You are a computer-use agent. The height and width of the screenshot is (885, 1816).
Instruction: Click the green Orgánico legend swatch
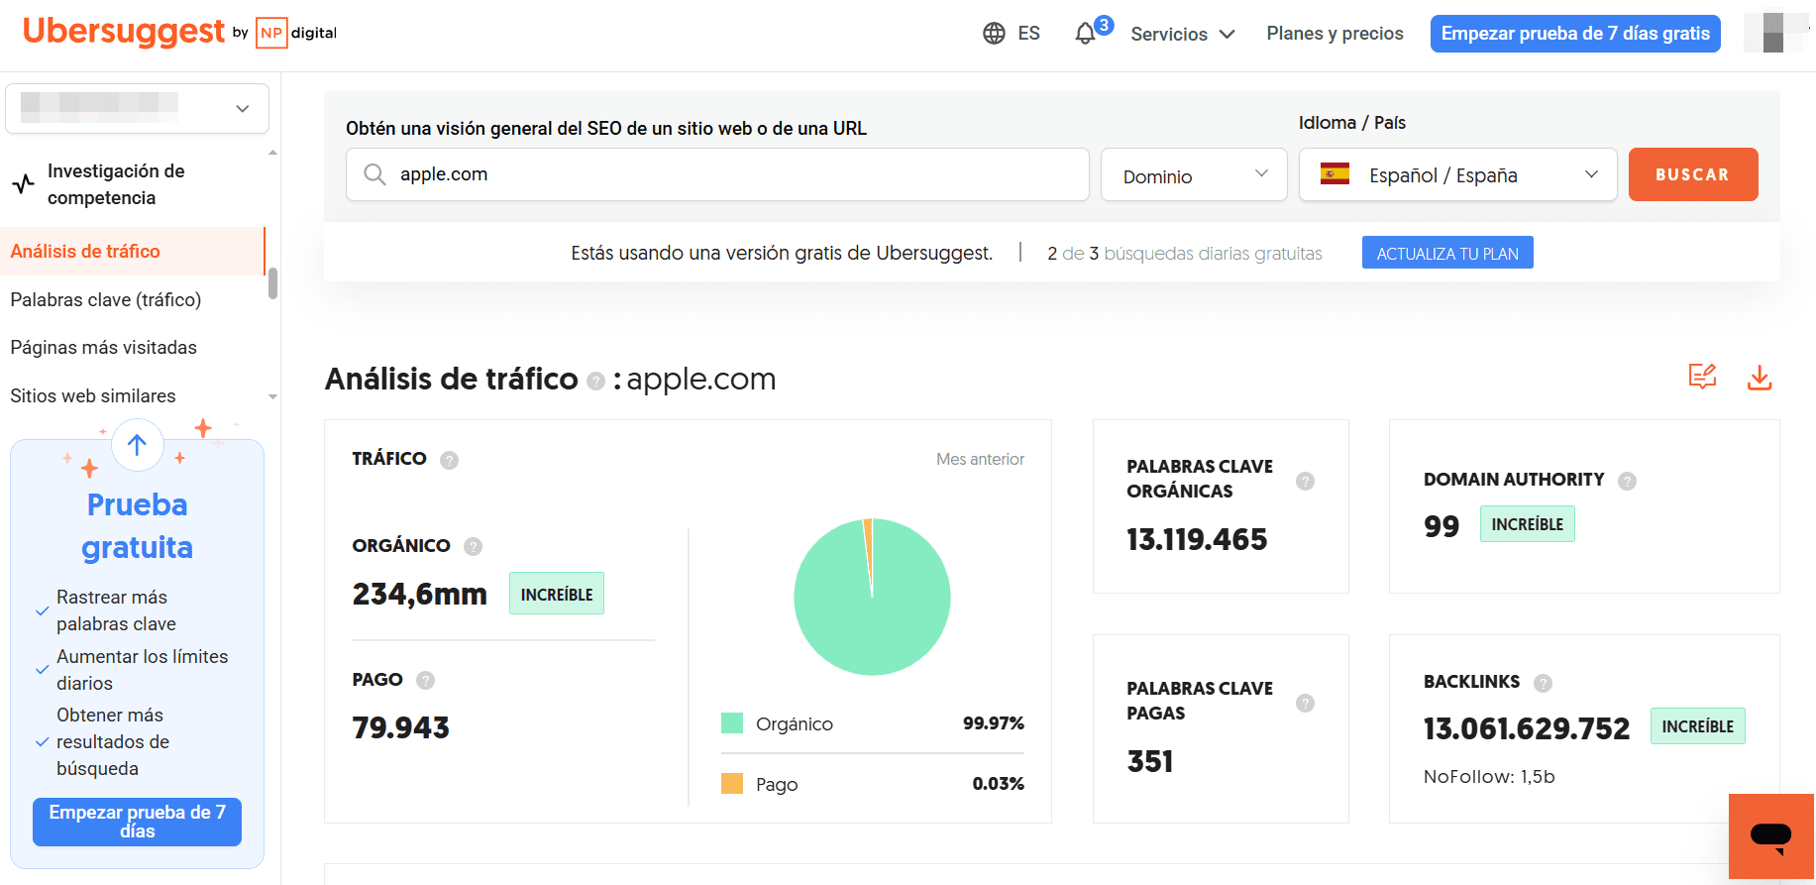pos(732,723)
